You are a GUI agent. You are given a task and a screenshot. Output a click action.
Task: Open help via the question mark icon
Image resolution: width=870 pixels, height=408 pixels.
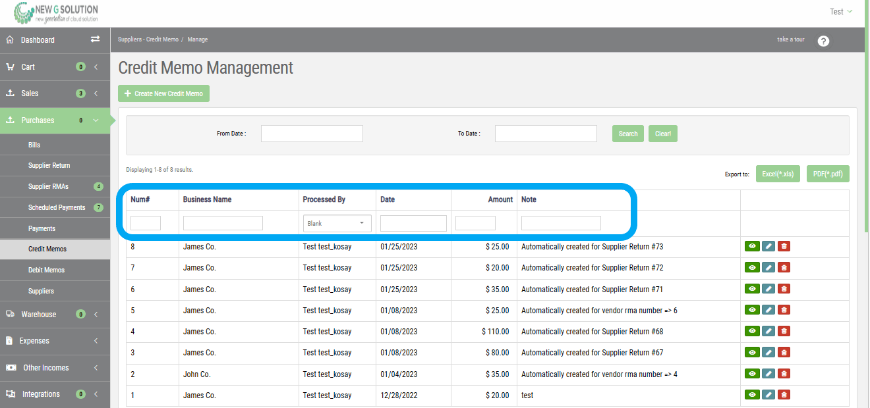click(x=823, y=41)
